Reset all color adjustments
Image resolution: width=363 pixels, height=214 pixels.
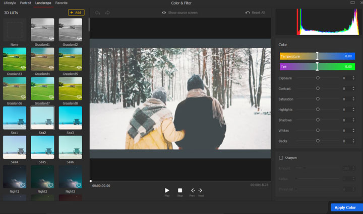coord(255,13)
